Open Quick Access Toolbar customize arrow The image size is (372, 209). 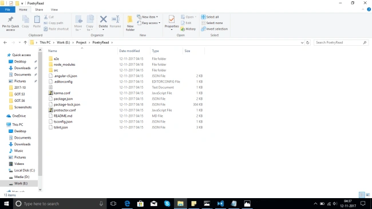(x=22, y=3)
